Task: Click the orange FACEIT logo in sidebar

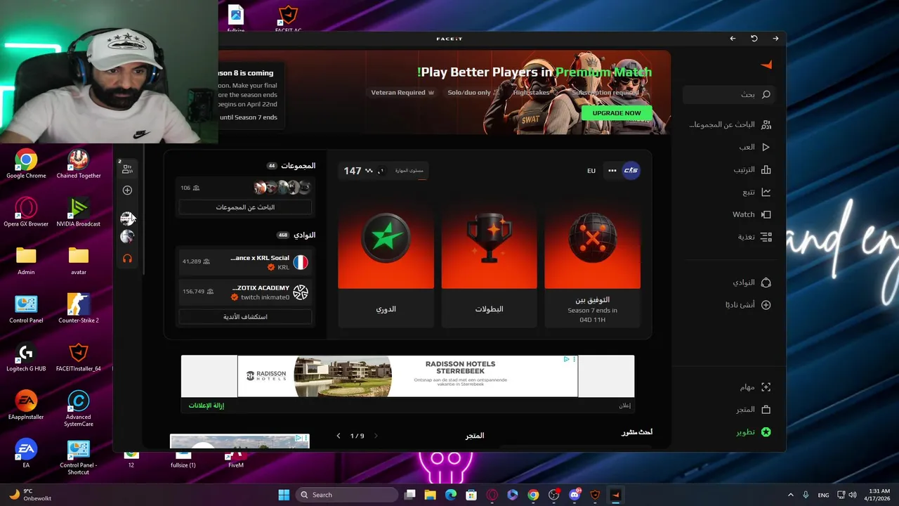Action: (766, 65)
